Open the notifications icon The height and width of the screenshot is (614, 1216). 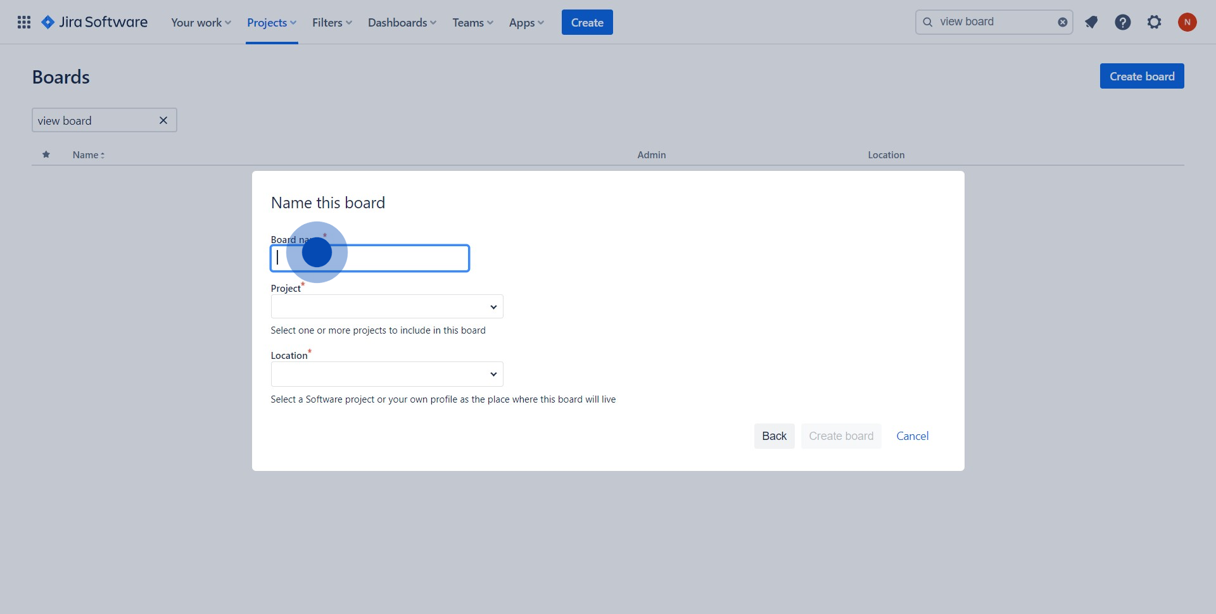(x=1091, y=22)
